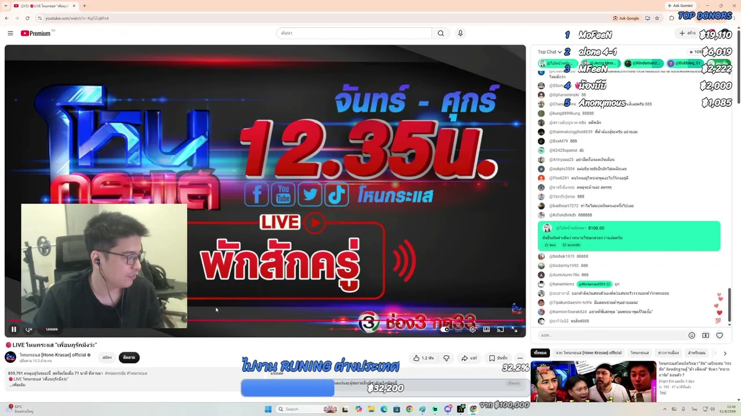This screenshot has width=741, height=416.
Task: Go to YouTube Premium home logo
Action: (35, 33)
